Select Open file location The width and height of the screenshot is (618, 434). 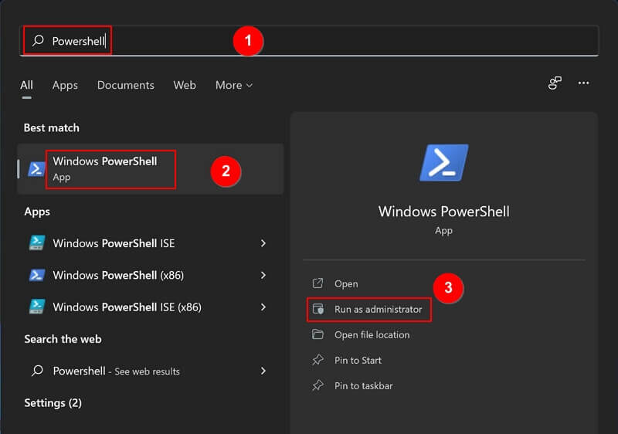(362, 334)
